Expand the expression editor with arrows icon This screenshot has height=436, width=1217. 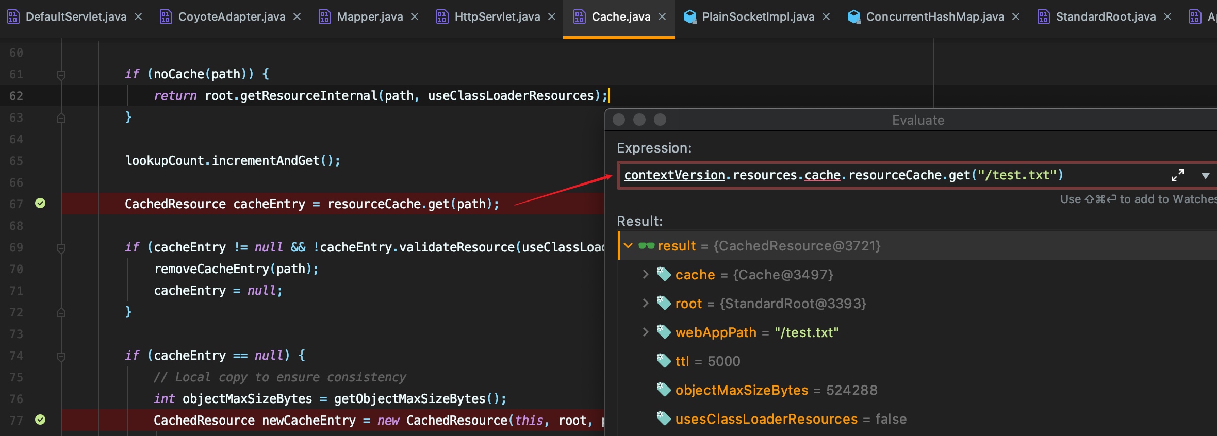click(x=1178, y=175)
